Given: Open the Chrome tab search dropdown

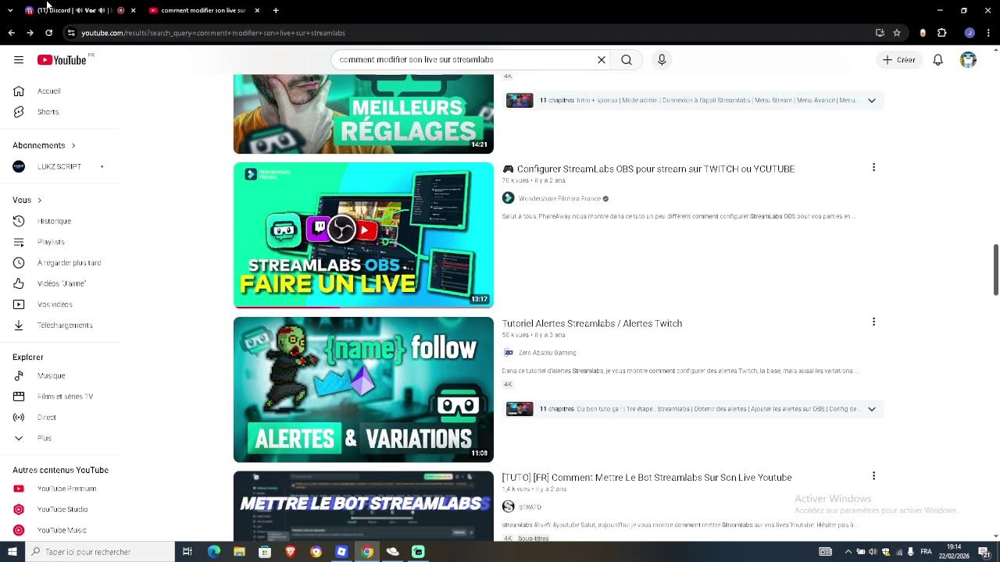Looking at the screenshot, I should tap(10, 10).
